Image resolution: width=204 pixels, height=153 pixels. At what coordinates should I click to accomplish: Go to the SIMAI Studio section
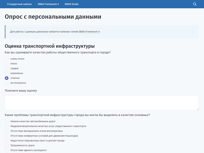point(72,4)
